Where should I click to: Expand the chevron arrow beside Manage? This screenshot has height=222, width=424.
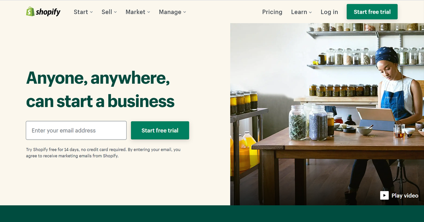tap(185, 12)
